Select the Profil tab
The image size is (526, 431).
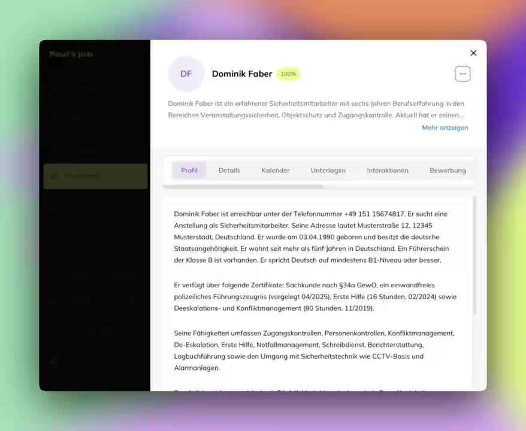click(189, 170)
